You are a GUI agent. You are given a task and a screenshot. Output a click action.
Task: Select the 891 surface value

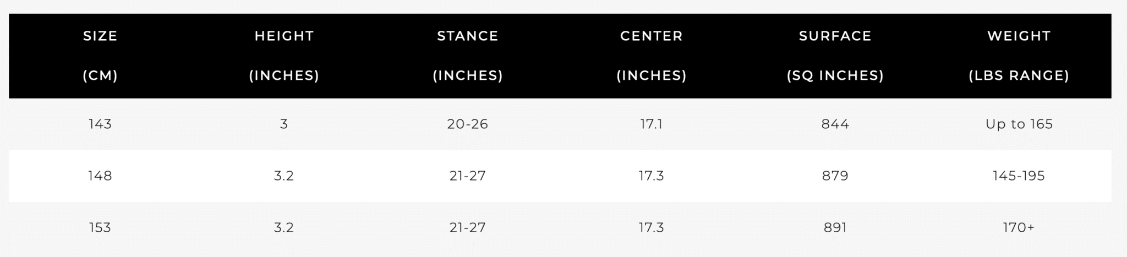click(x=835, y=227)
